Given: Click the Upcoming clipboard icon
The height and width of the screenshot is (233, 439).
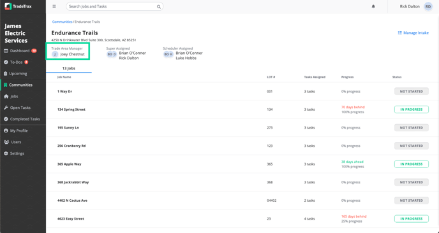Looking at the screenshot, I should pyautogui.click(x=6, y=74).
